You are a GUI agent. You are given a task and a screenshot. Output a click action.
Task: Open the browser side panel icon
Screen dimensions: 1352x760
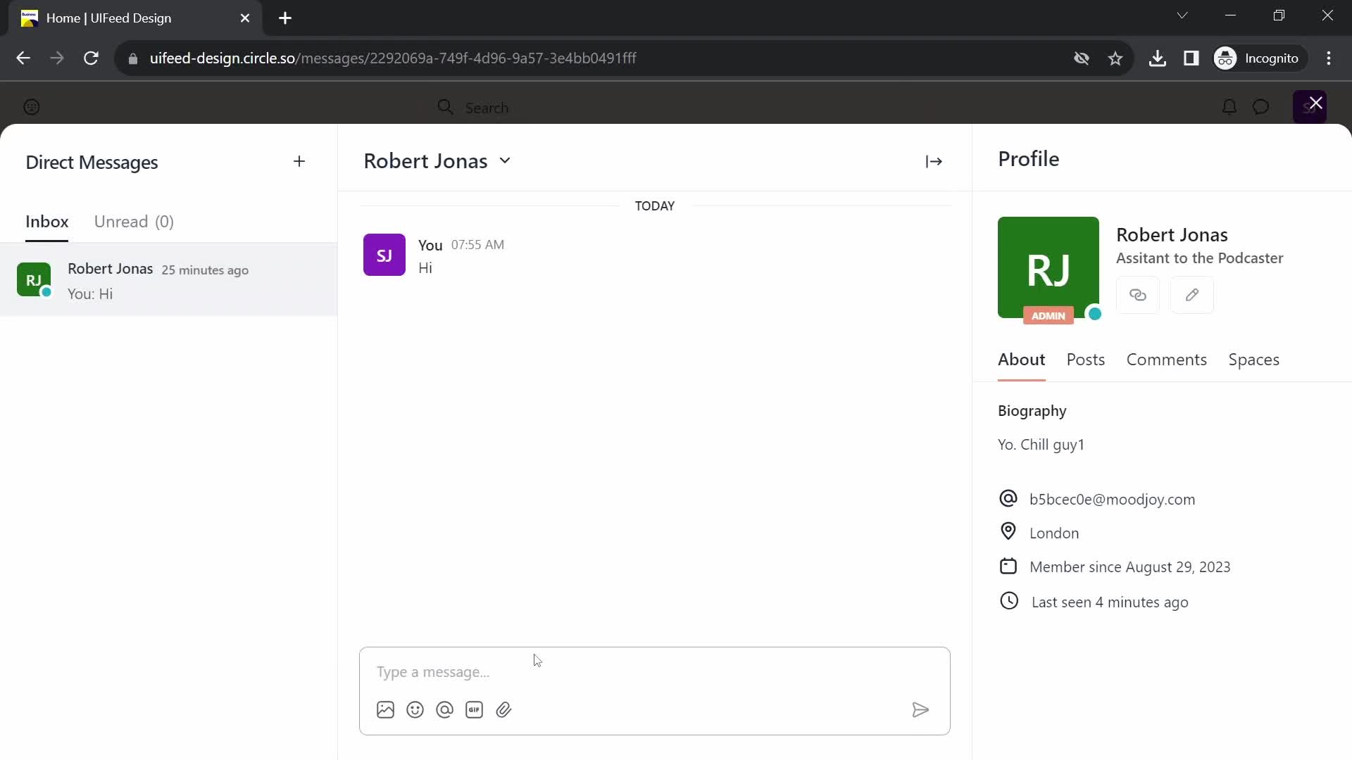tap(1191, 58)
